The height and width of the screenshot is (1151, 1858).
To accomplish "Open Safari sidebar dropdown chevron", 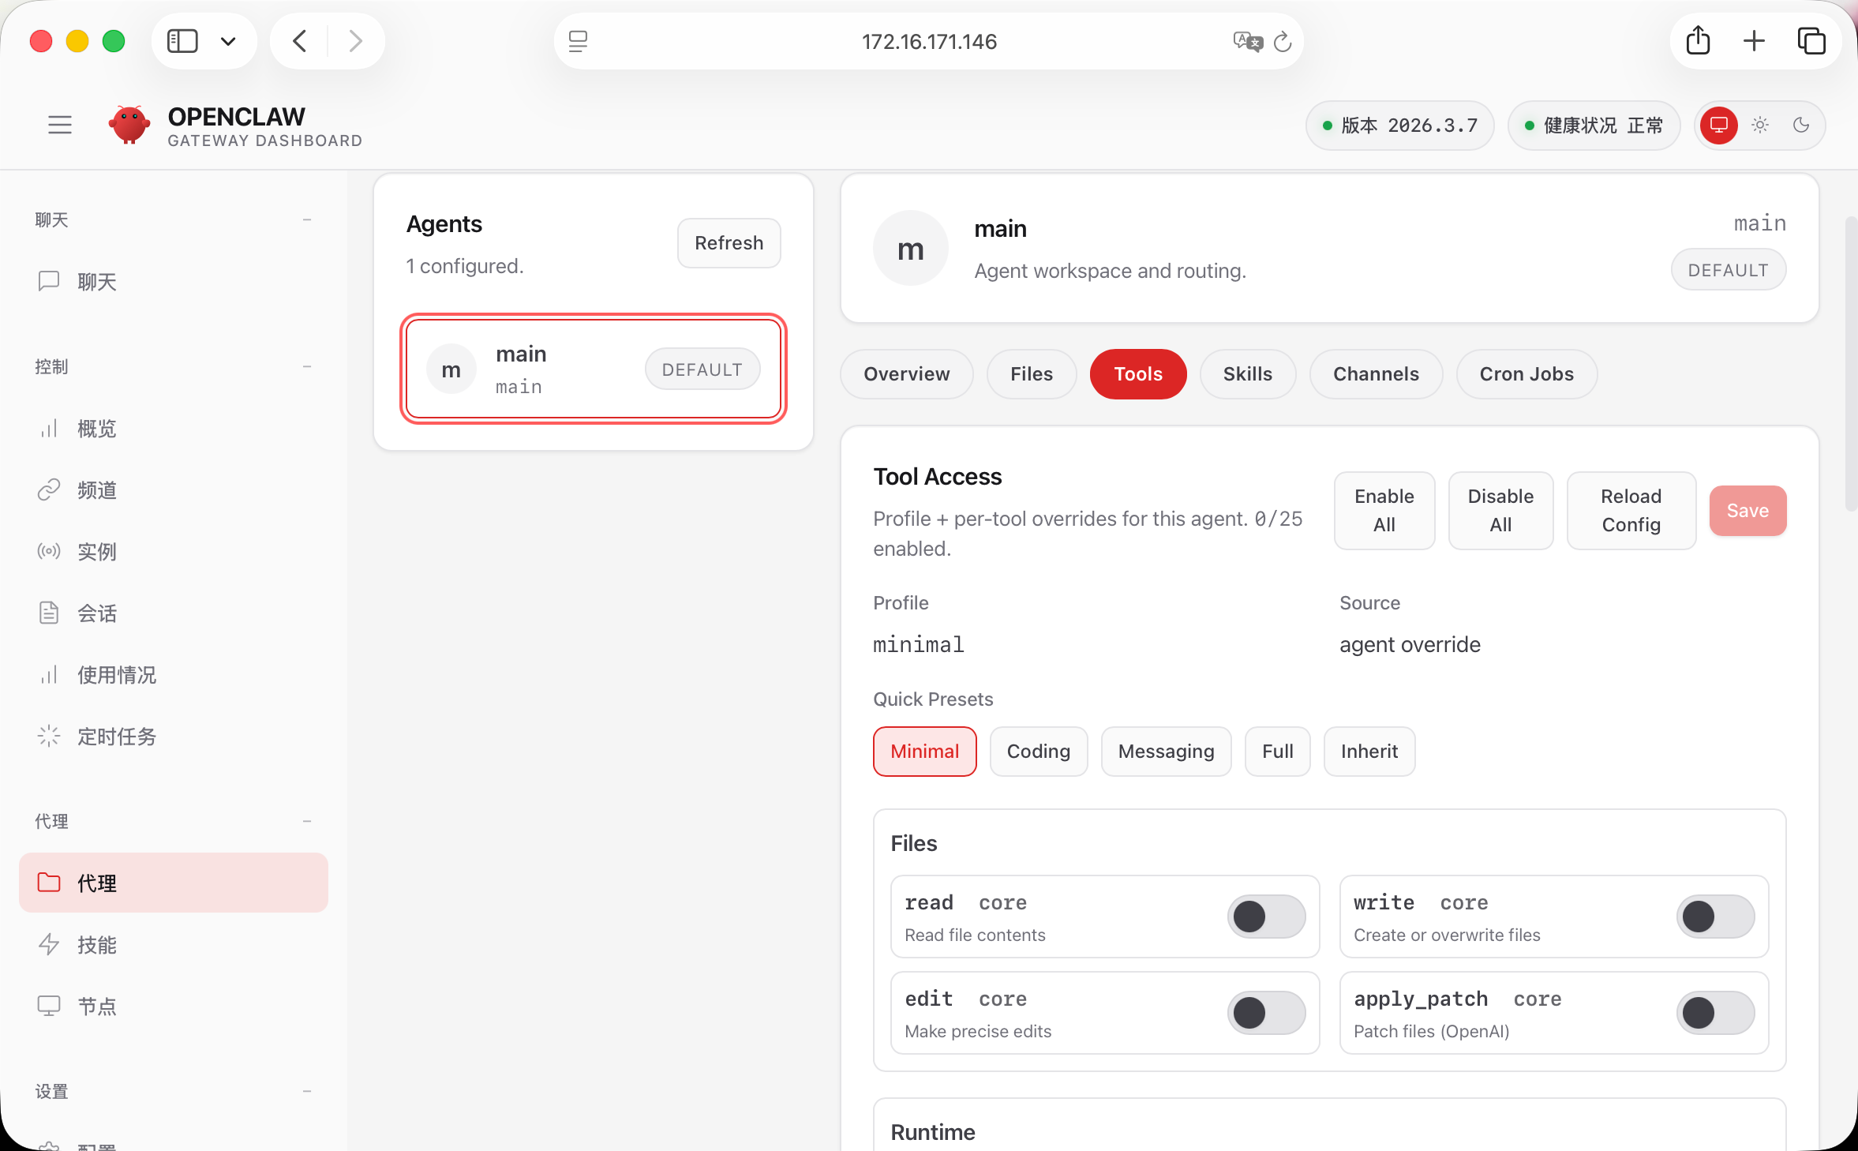I will pos(228,41).
